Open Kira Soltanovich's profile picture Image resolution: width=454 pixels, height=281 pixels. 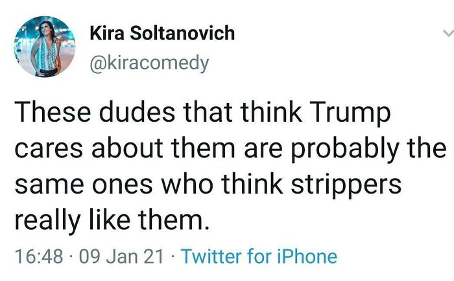(45, 47)
